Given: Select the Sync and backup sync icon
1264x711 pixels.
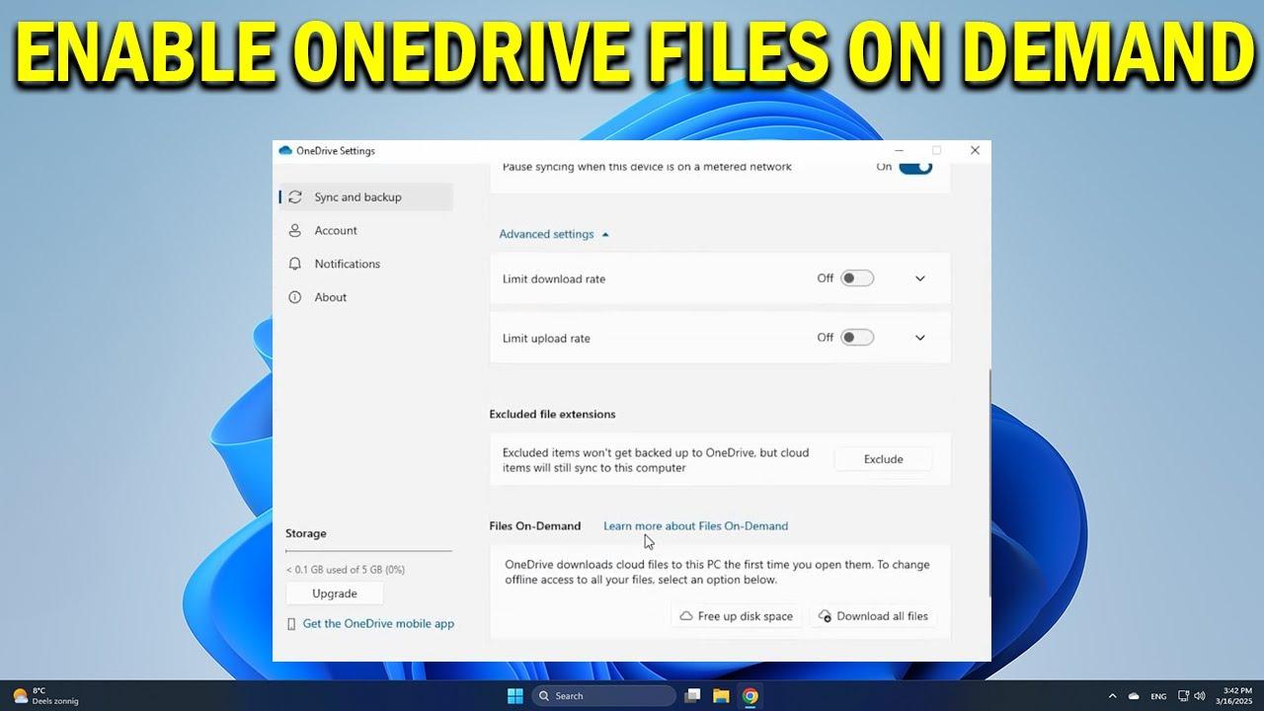Looking at the screenshot, I should pyautogui.click(x=295, y=197).
